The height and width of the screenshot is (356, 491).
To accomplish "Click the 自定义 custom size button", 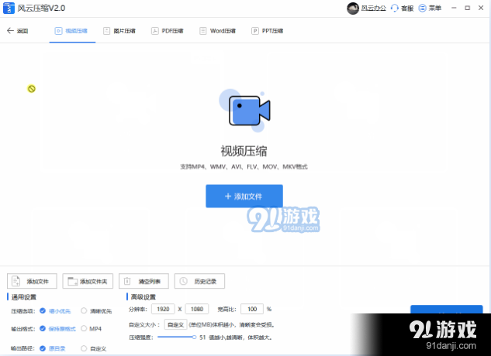I will (x=175, y=324).
